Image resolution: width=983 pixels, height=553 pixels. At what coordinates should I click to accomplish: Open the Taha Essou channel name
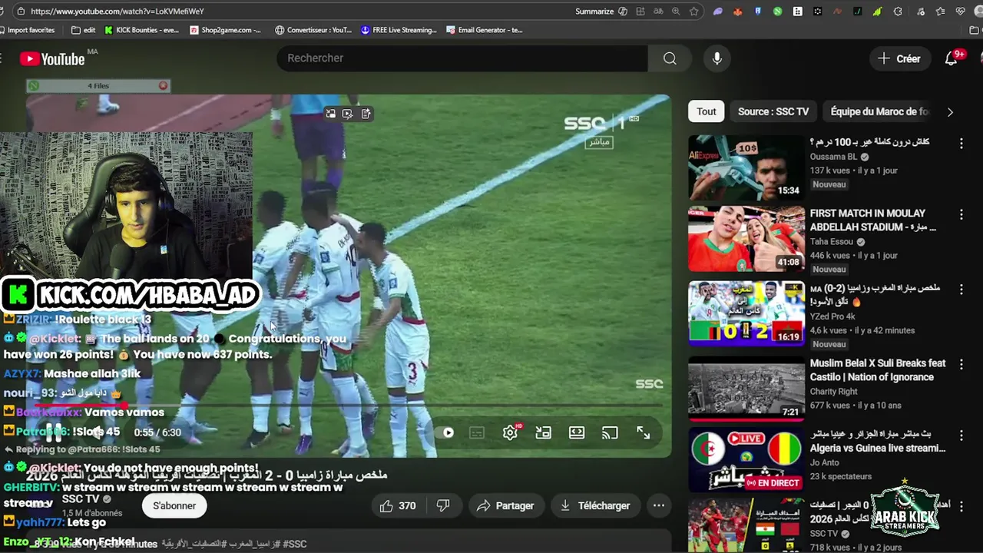(x=832, y=242)
